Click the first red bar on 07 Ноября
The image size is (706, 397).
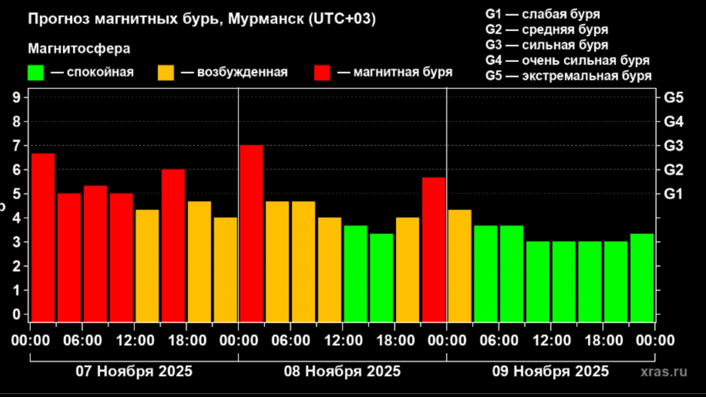(x=43, y=237)
